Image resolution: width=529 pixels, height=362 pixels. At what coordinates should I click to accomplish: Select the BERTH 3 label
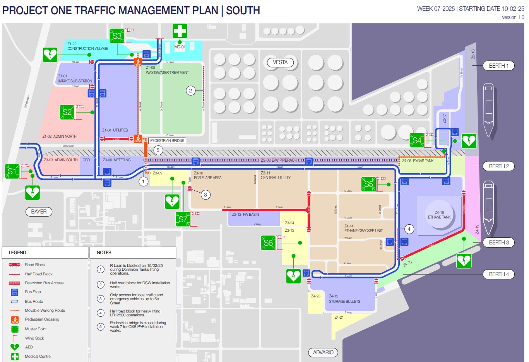point(498,242)
